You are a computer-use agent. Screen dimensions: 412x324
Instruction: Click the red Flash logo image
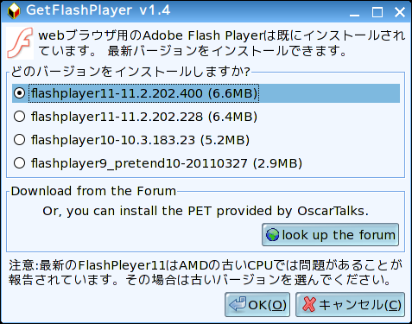(20, 43)
